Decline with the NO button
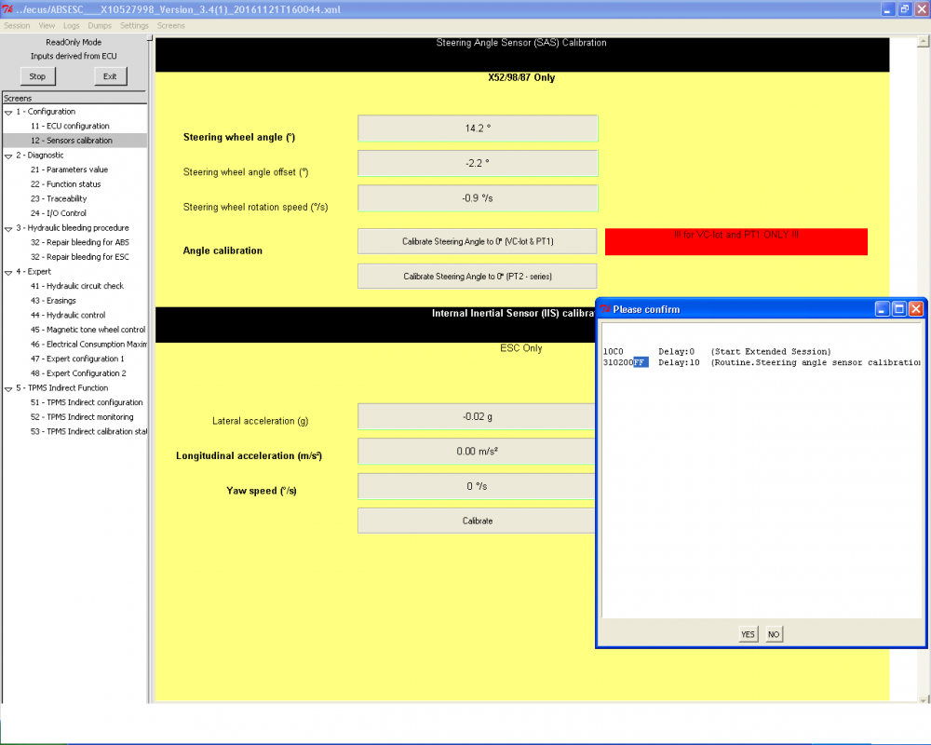Screen dimensions: 931x745 774,634
